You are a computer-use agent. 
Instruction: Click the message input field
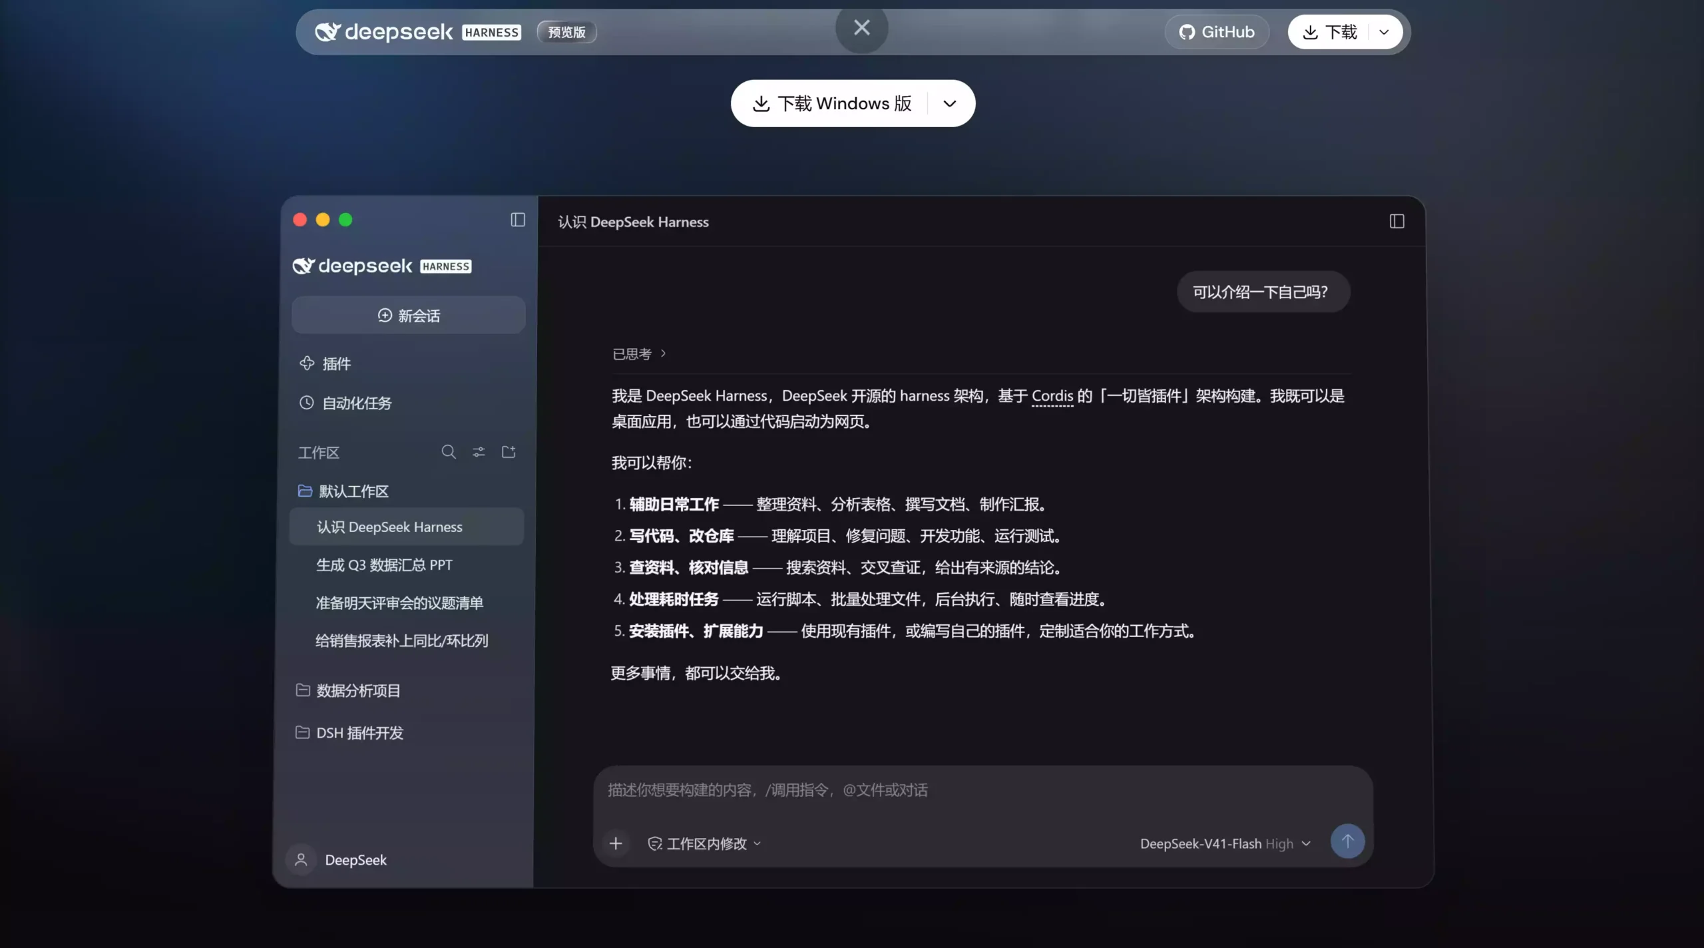982,790
